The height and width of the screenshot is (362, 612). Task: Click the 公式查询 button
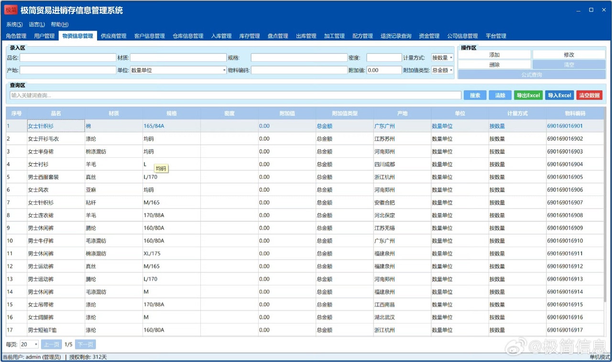(532, 75)
